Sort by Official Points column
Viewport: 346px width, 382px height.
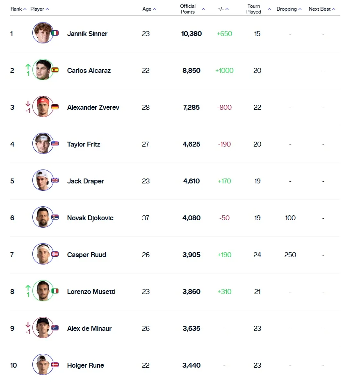tap(192, 9)
